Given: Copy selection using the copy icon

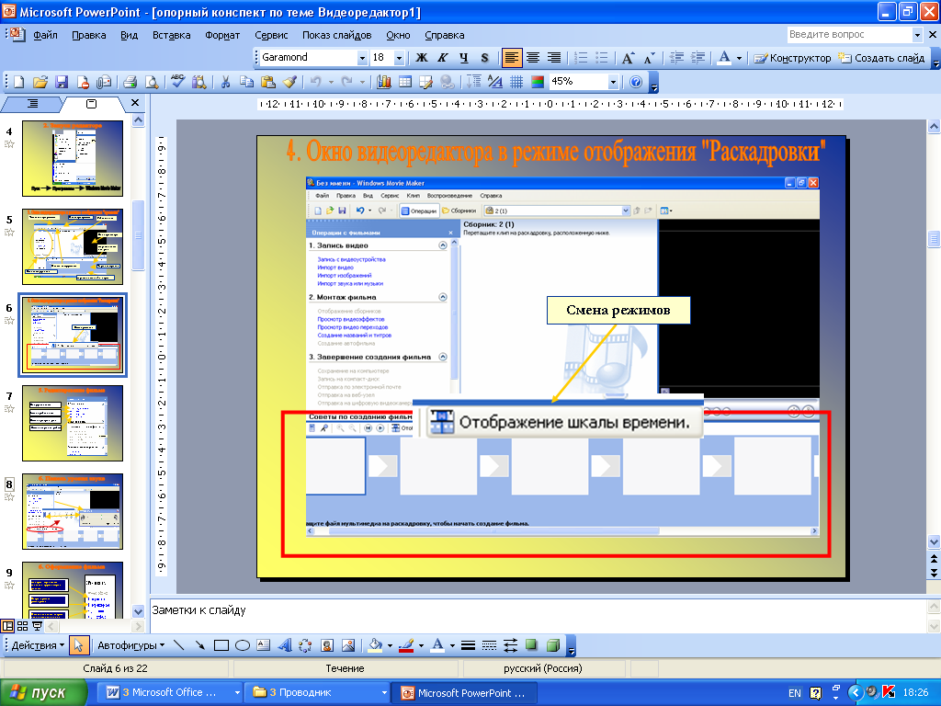Looking at the screenshot, I should click(246, 82).
